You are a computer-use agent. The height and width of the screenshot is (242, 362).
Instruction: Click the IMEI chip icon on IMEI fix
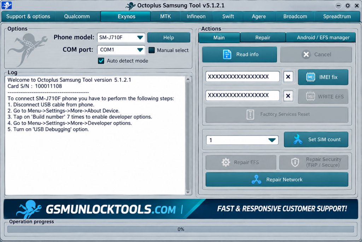[310, 77]
